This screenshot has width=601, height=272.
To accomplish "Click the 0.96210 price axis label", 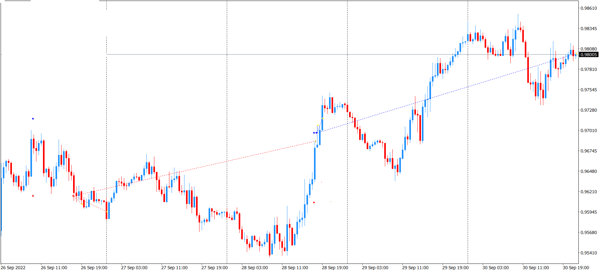I will click(x=589, y=192).
